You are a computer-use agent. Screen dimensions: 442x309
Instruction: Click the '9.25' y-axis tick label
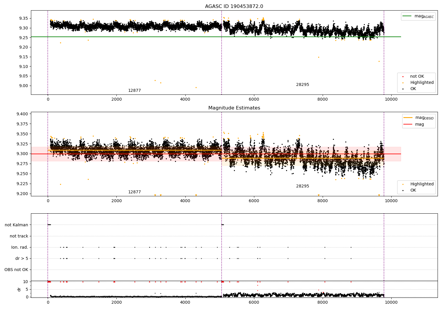24,38
